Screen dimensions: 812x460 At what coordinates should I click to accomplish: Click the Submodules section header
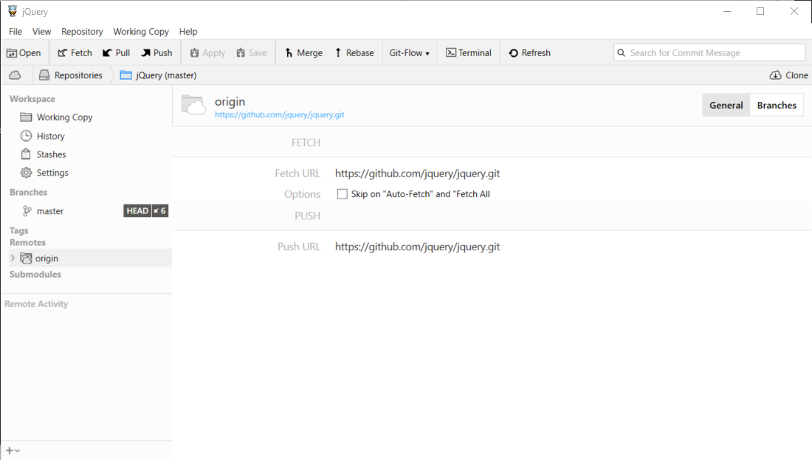point(35,274)
